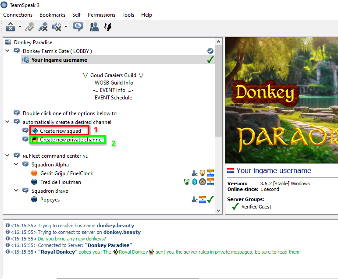The image size is (338, 279).
Task: Select the 'Your ingame username' client row
Action: pos(117,60)
